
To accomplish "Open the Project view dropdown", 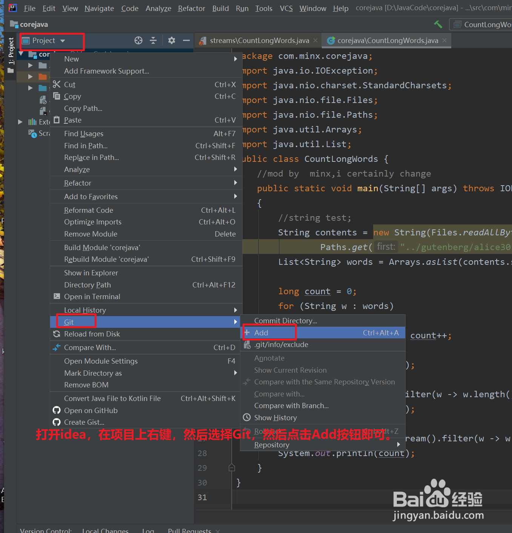I will [x=44, y=40].
